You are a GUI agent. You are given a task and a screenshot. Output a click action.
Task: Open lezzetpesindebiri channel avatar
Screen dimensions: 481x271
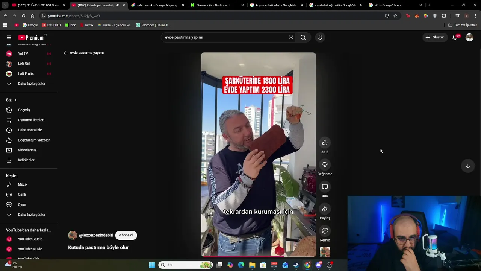click(x=73, y=235)
